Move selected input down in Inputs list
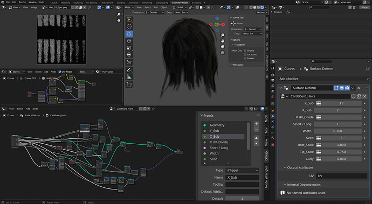This screenshot has width=372, height=204. click(256, 143)
